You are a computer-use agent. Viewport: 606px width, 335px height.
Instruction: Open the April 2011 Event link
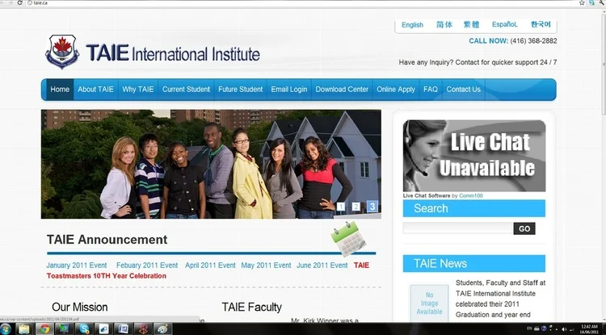[x=210, y=266]
